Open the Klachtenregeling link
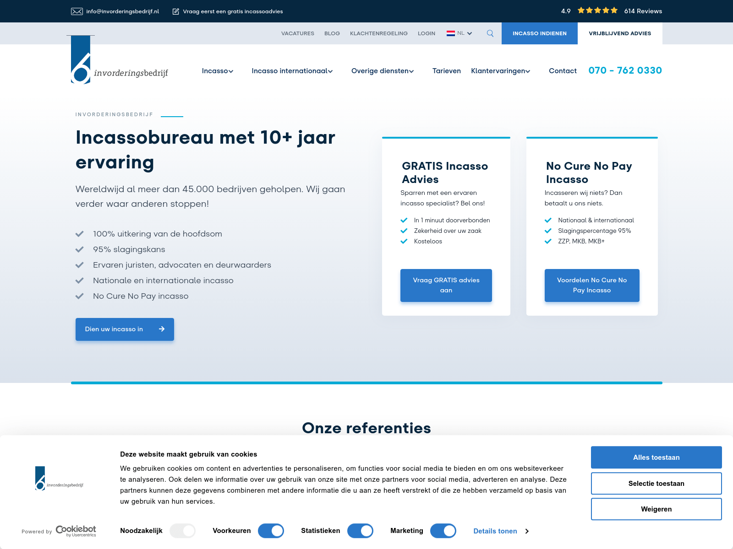This screenshot has width=733, height=549. pos(379,33)
